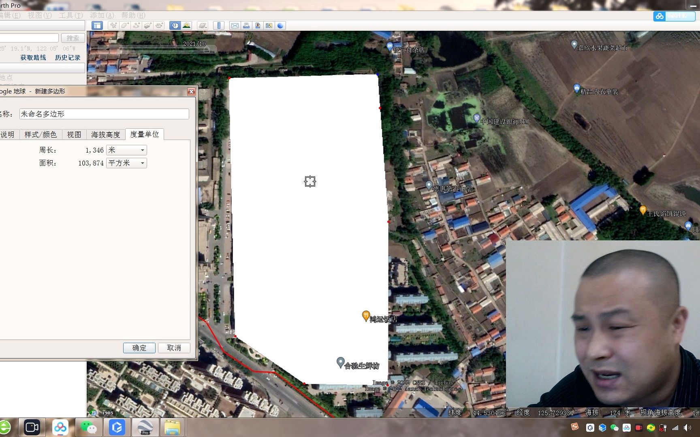Viewport: 700px width, 437px height.
Task: Click the 便宜食杂店 map placemark
Action: (x=390, y=46)
